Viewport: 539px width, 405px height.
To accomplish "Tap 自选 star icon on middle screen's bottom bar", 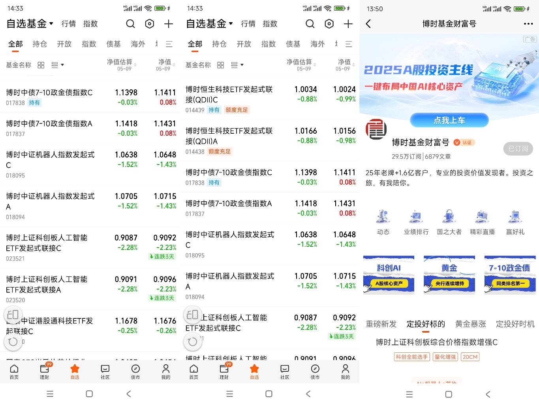I will (254, 372).
